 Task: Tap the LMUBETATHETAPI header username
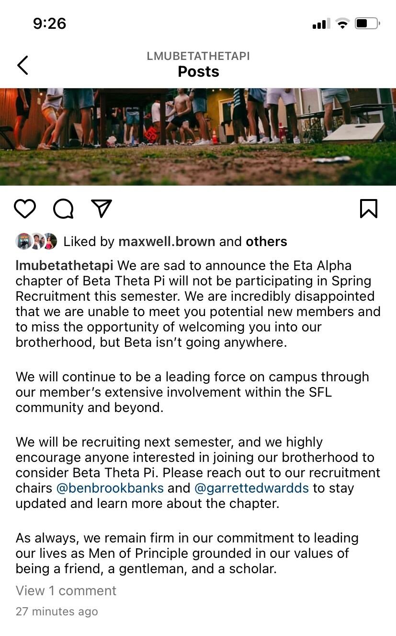(x=198, y=56)
